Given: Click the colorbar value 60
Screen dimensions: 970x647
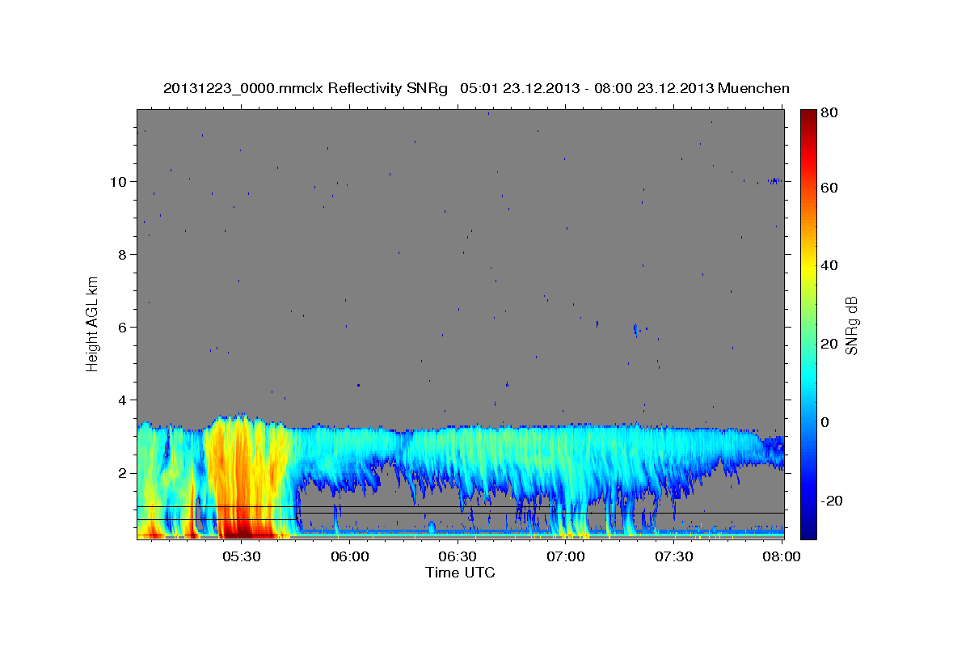Looking at the screenshot, I should (829, 188).
